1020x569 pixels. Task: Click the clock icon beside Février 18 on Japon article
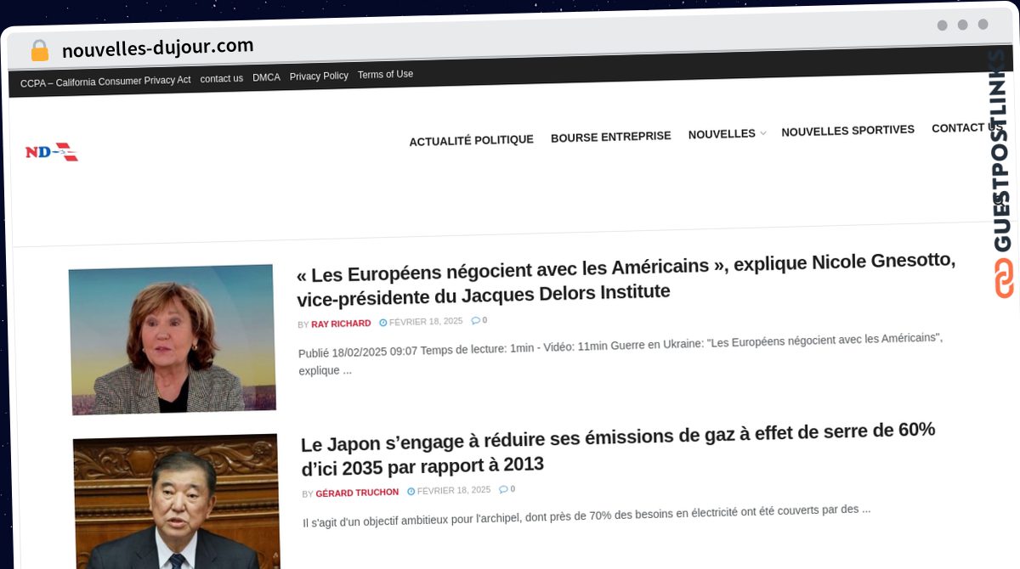coord(411,491)
